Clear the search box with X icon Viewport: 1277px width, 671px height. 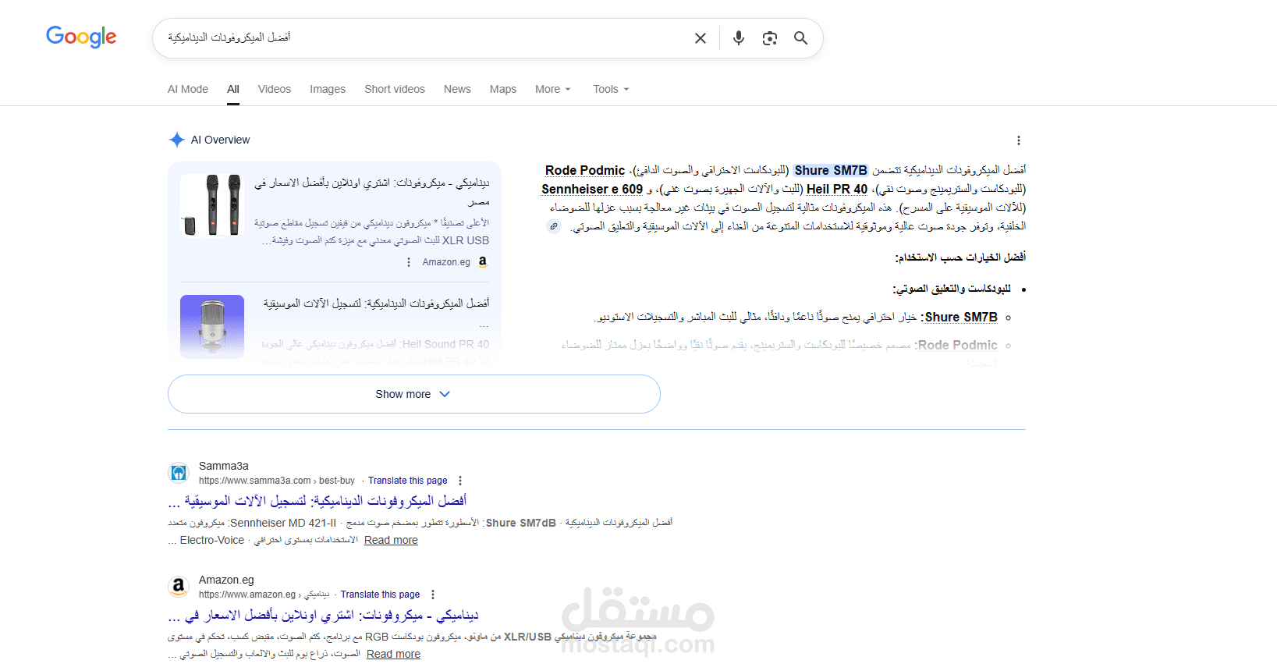[x=701, y=38]
